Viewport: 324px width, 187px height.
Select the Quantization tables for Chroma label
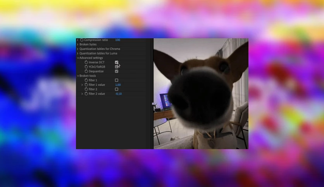tap(100, 49)
